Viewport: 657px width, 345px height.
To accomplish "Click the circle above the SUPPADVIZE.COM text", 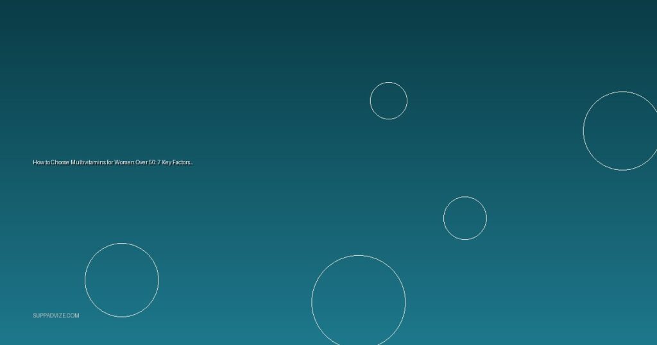I will pyautogui.click(x=121, y=280).
